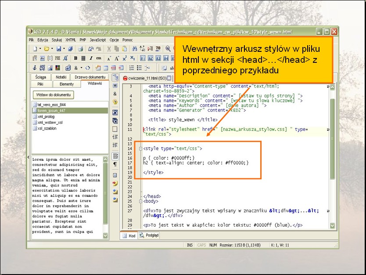Switch to the Elementy tab

(x=67, y=83)
